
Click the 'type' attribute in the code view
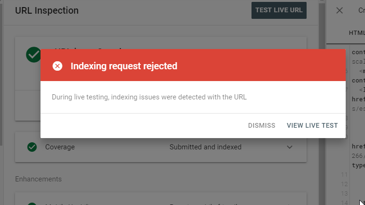358,165
